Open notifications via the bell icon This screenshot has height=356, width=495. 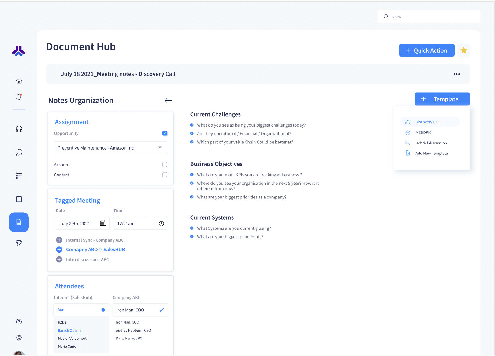pos(19,97)
